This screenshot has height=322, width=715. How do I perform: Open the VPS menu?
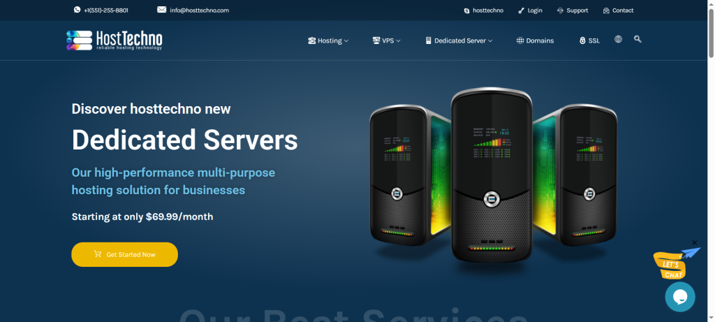(387, 41)
